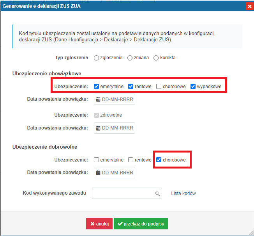The height and width of the screenshot is (236, 254).
Task: Uncheck obowiązkowe emerytalne checkbox
Action: [x=96, y=87]
